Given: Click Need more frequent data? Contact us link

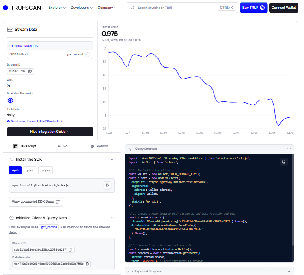Looking at the screenshot, I should 36,121.
